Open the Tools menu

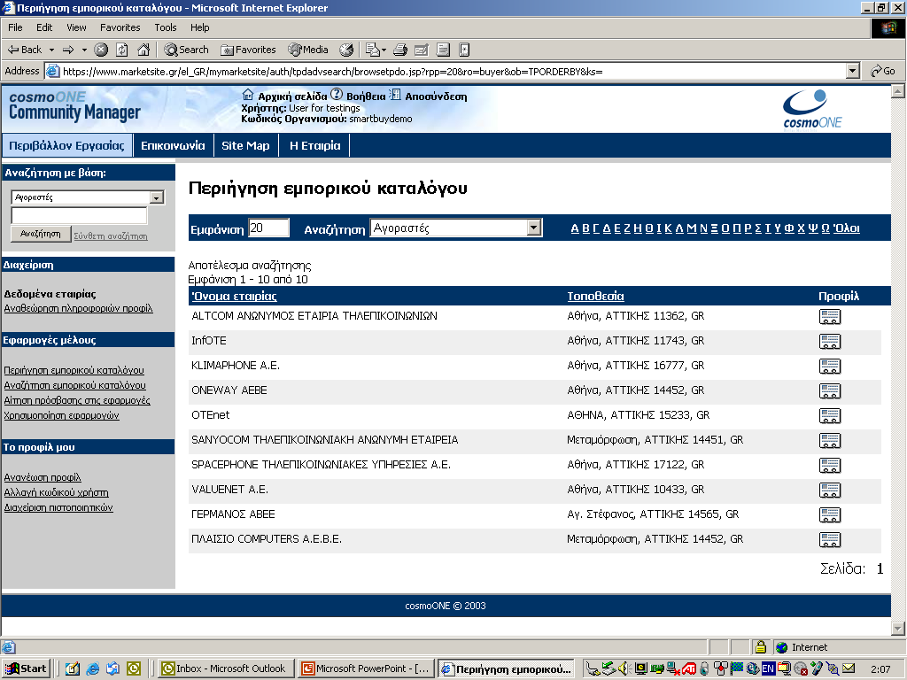coord(166,27)
